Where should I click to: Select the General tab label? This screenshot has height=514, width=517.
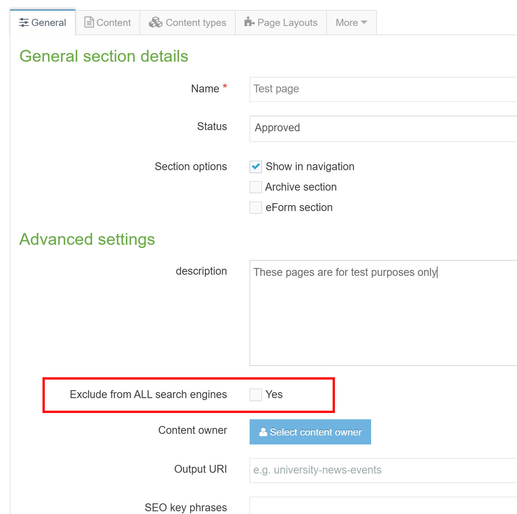49,23
